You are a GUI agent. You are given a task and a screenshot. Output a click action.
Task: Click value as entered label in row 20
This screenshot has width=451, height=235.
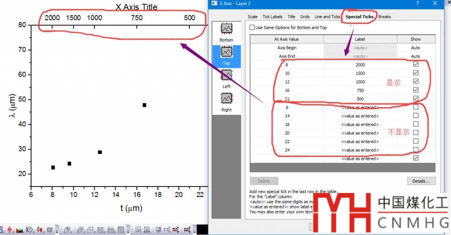[x=360, y=133]
